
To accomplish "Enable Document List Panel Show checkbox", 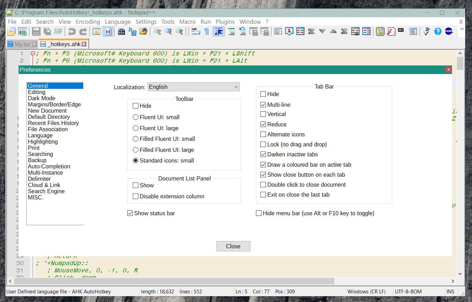I will tap(136, 185).
